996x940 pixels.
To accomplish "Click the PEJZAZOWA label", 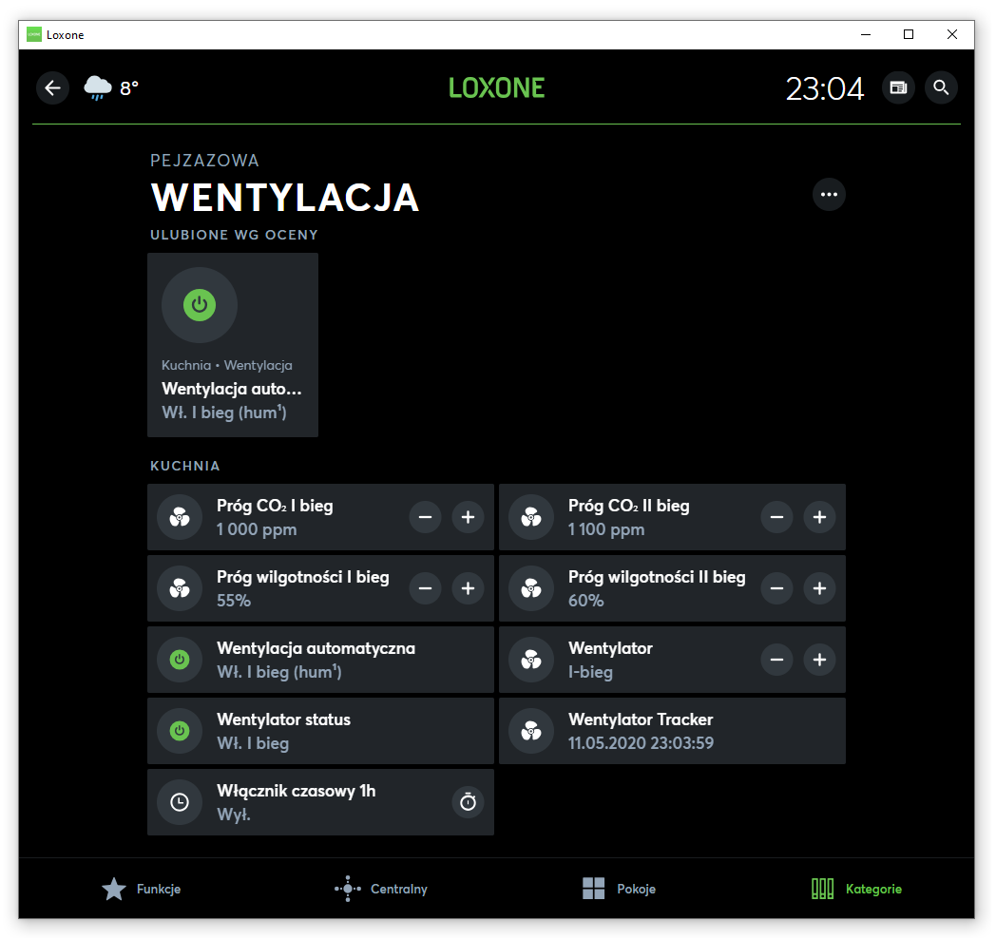I will click(x=204, y=161).
